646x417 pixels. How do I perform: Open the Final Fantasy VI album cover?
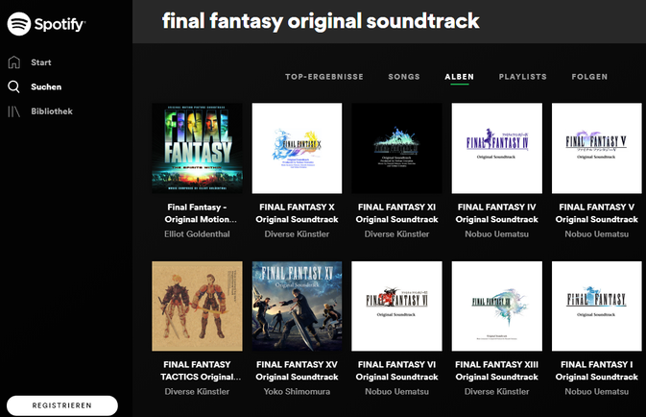tap(396, 307)
